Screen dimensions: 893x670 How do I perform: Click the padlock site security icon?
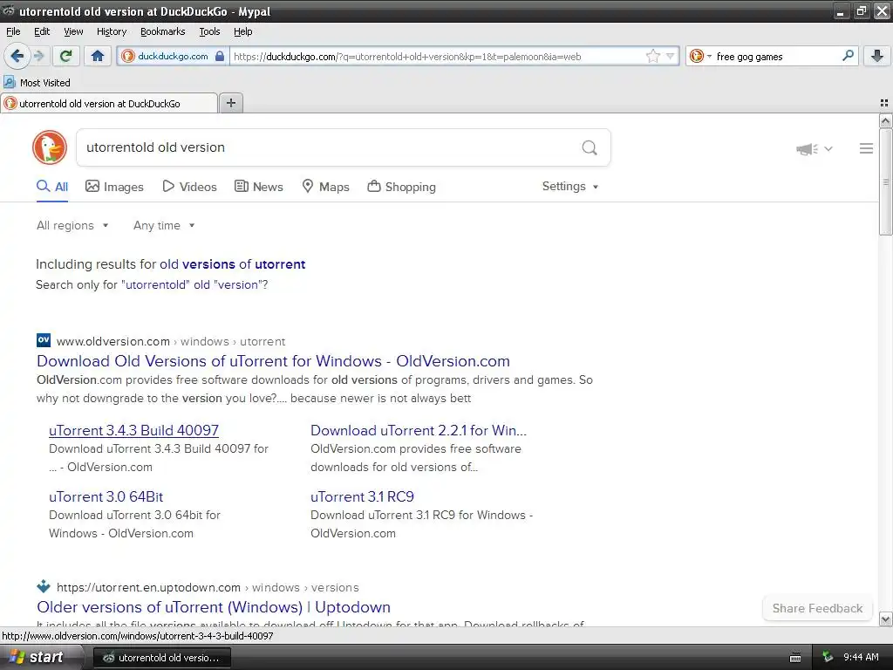coord(220,56)
